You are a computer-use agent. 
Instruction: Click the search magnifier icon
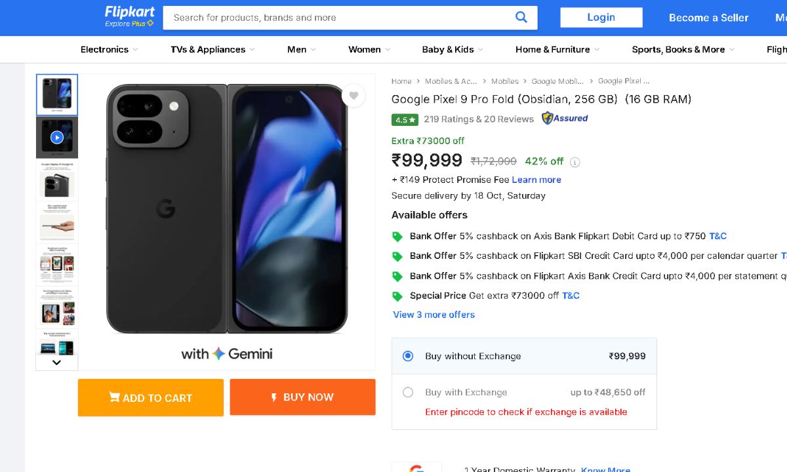click(x=521, y=18)
